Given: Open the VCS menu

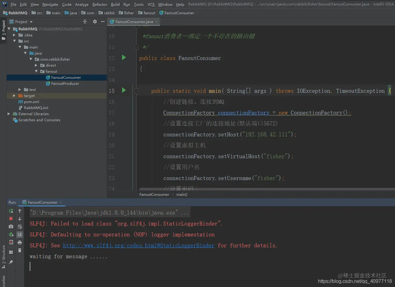Looking at the screenshot, I should tap(151, 4).
